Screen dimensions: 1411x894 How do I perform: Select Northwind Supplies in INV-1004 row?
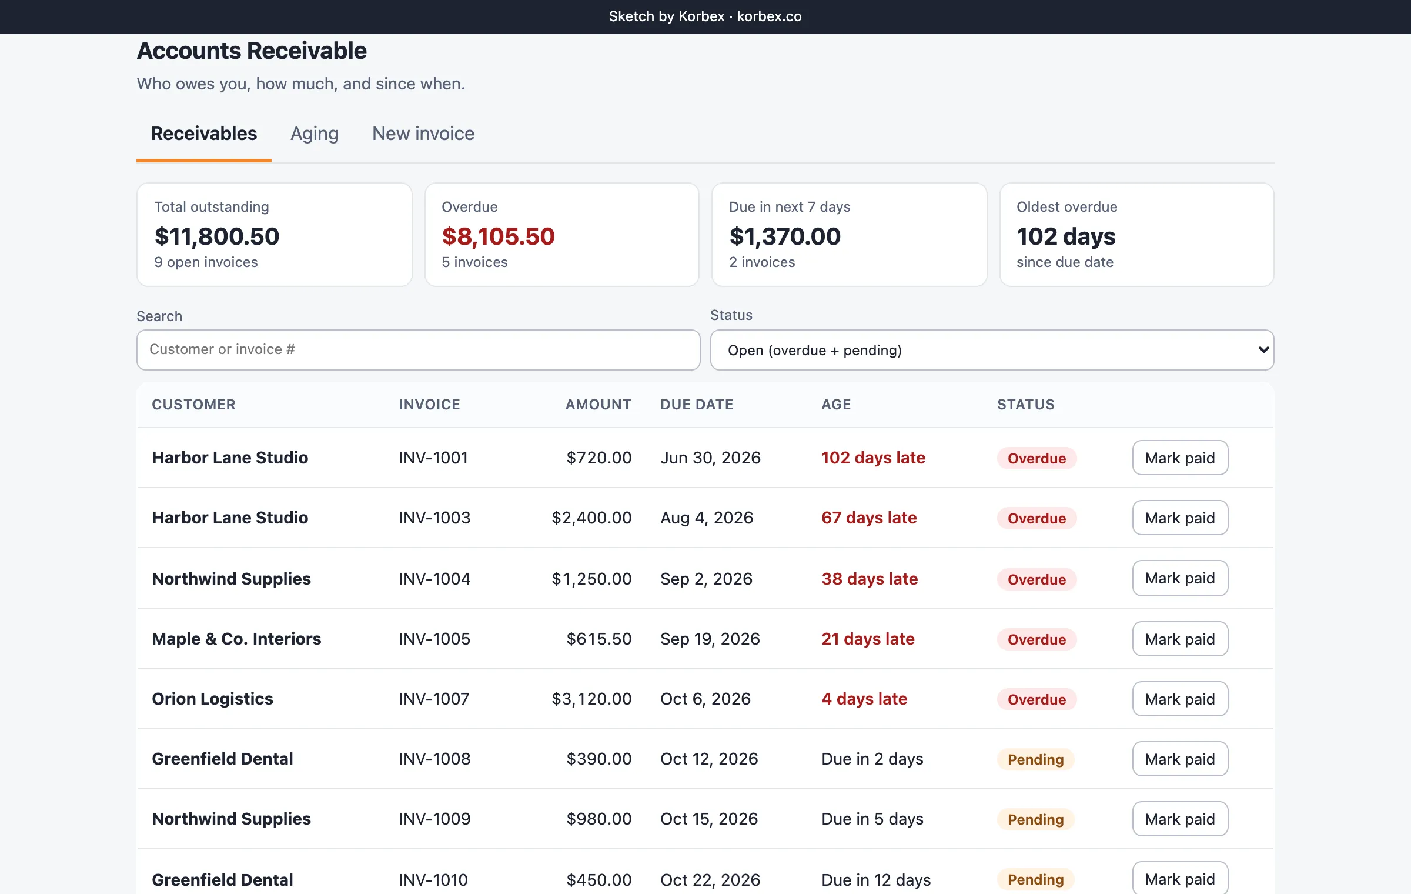(x=231, y=579)
